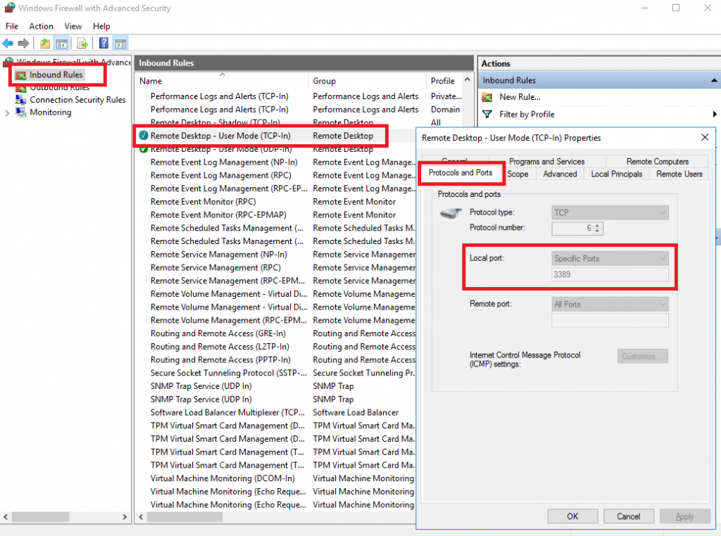Switch to the Protocols and Ports tab
721x536 pixels.
pos(460,173)
